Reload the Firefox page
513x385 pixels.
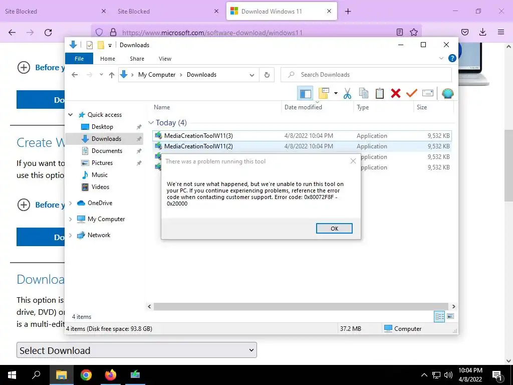[x=48, y=32]
